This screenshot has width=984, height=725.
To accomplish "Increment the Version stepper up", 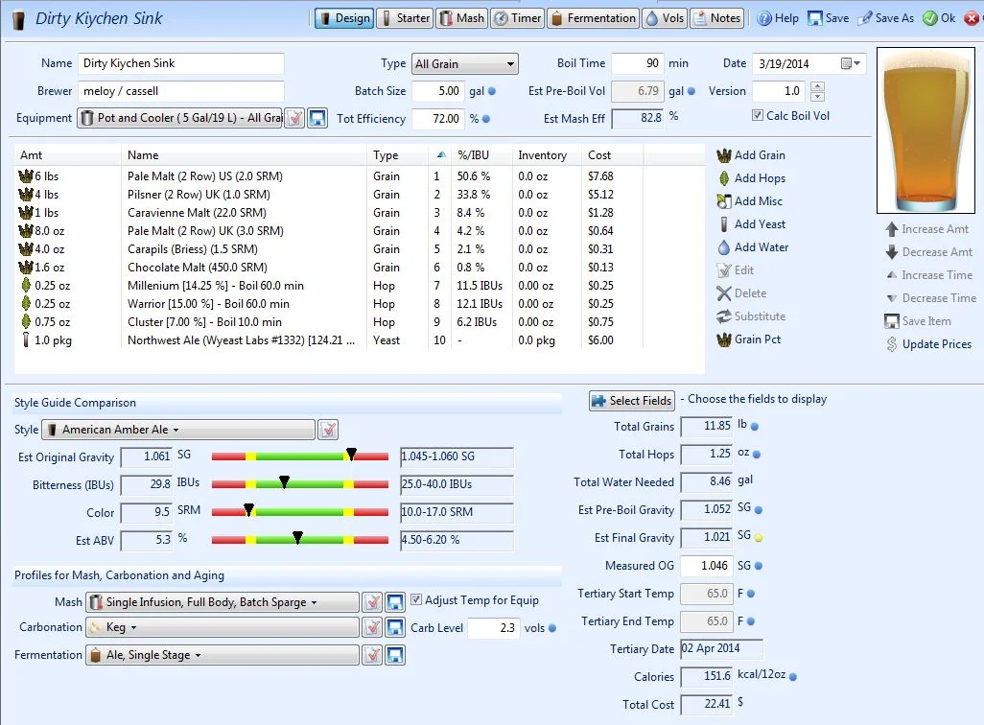I will click(817, 86).
